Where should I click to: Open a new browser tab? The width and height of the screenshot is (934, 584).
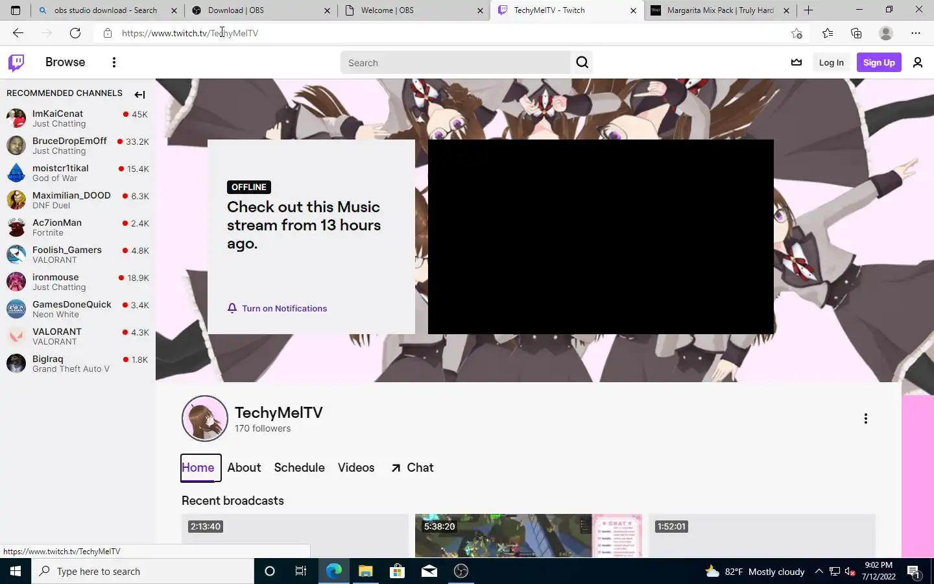(808, 10)
